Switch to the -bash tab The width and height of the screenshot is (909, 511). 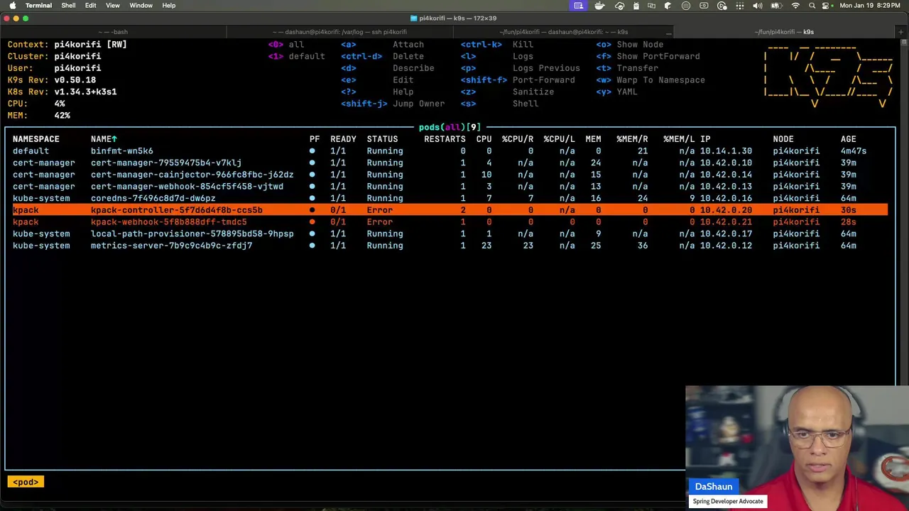(x=114, y=32)
